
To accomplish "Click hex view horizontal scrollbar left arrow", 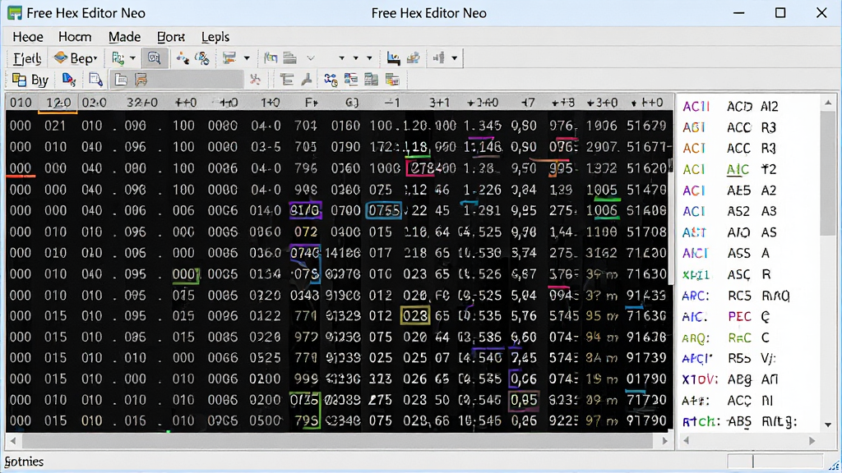I will click(13, 441).
